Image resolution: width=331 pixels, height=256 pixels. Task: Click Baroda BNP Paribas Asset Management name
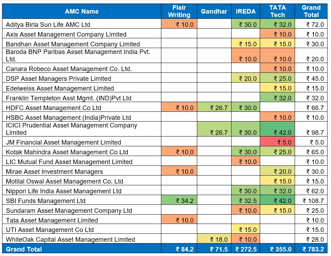[x=78, y=55]
